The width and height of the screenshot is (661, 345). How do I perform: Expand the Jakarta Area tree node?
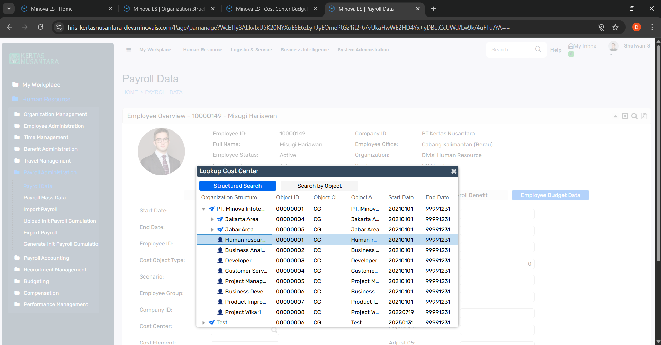[212, 219]
